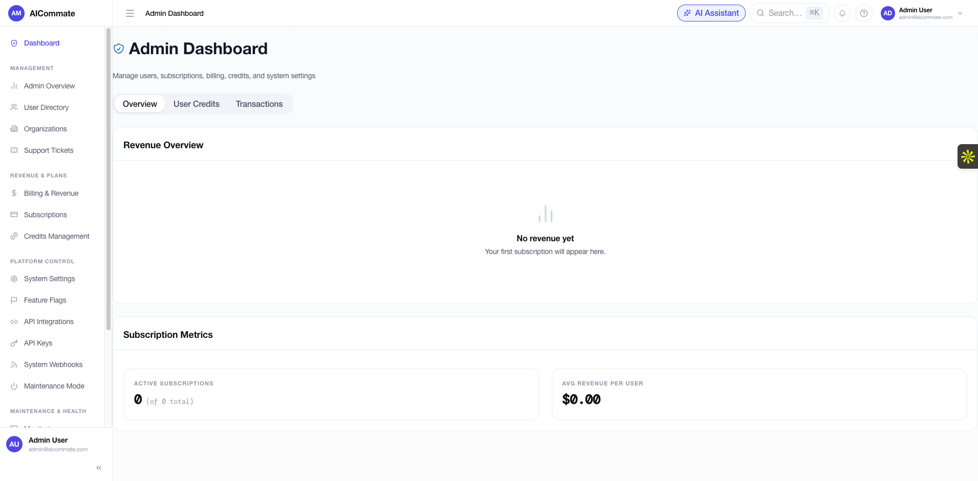
Task: Navigate to Billing & Revenue
Action: click(x=52, y=193)
